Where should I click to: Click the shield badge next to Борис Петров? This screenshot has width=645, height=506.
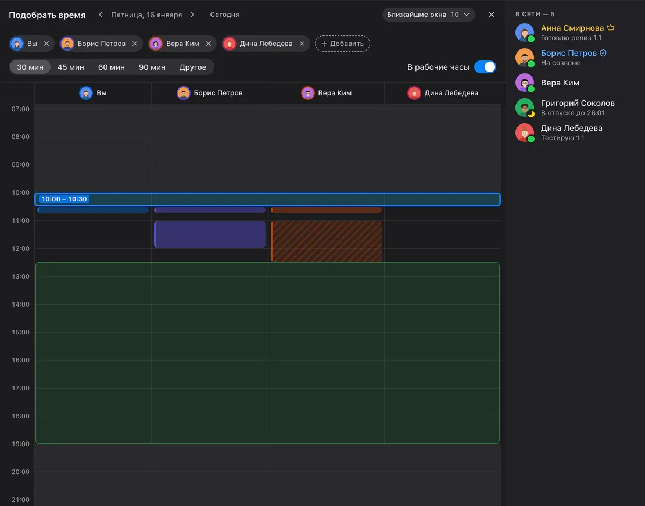[x=603, y=53]
